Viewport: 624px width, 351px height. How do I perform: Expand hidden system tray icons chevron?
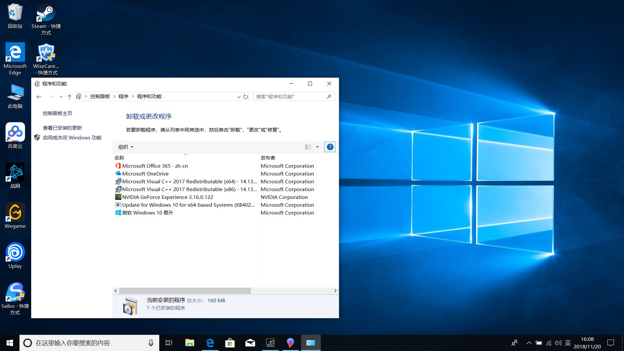[529, 343]
